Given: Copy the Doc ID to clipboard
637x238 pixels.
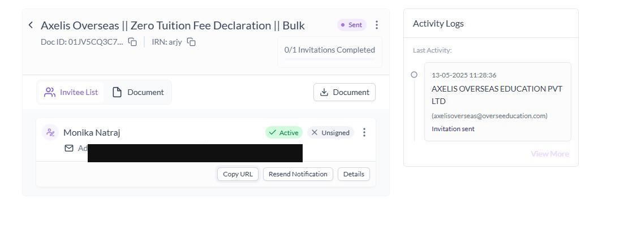Looking at the screenshot, I should point(132,42).
